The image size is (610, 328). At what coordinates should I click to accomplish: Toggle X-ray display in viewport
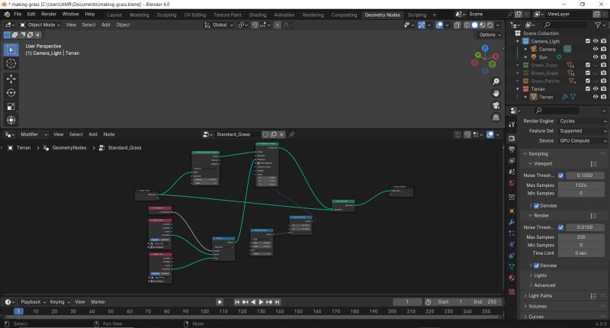[x=457, y=25]
